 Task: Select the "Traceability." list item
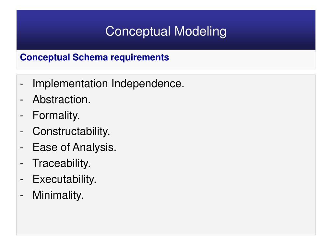point(61,163)
